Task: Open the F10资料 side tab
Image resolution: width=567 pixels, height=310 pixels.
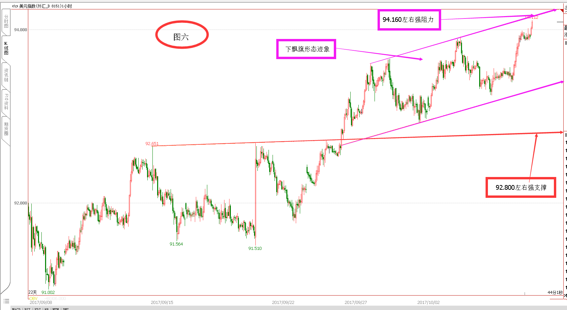Action: coord(6,102)
